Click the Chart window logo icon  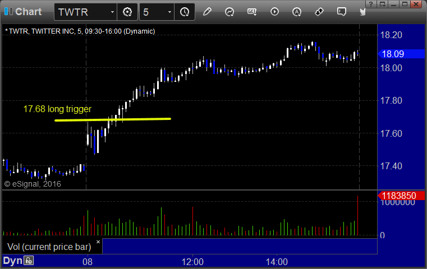tap(8, 12)
